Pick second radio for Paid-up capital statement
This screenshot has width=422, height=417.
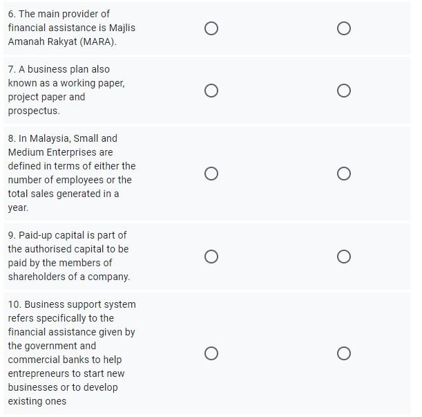click(x=344, y=257)
